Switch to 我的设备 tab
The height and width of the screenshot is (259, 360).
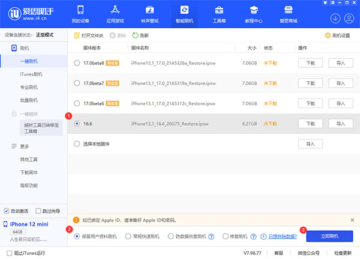(82, 14)
